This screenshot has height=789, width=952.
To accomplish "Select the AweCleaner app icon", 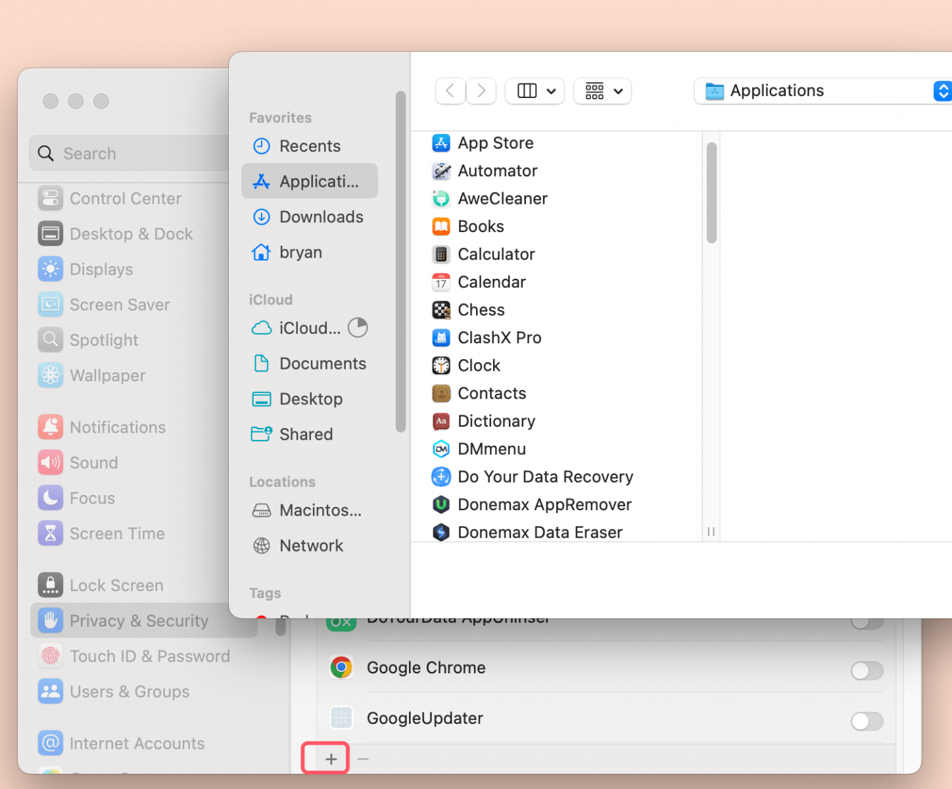I will point(441,199).
